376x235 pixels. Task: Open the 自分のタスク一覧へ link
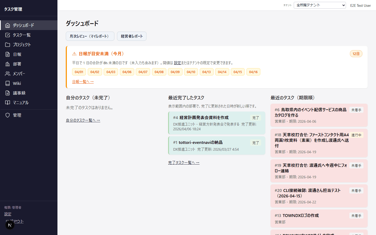(x=83, y=120)
